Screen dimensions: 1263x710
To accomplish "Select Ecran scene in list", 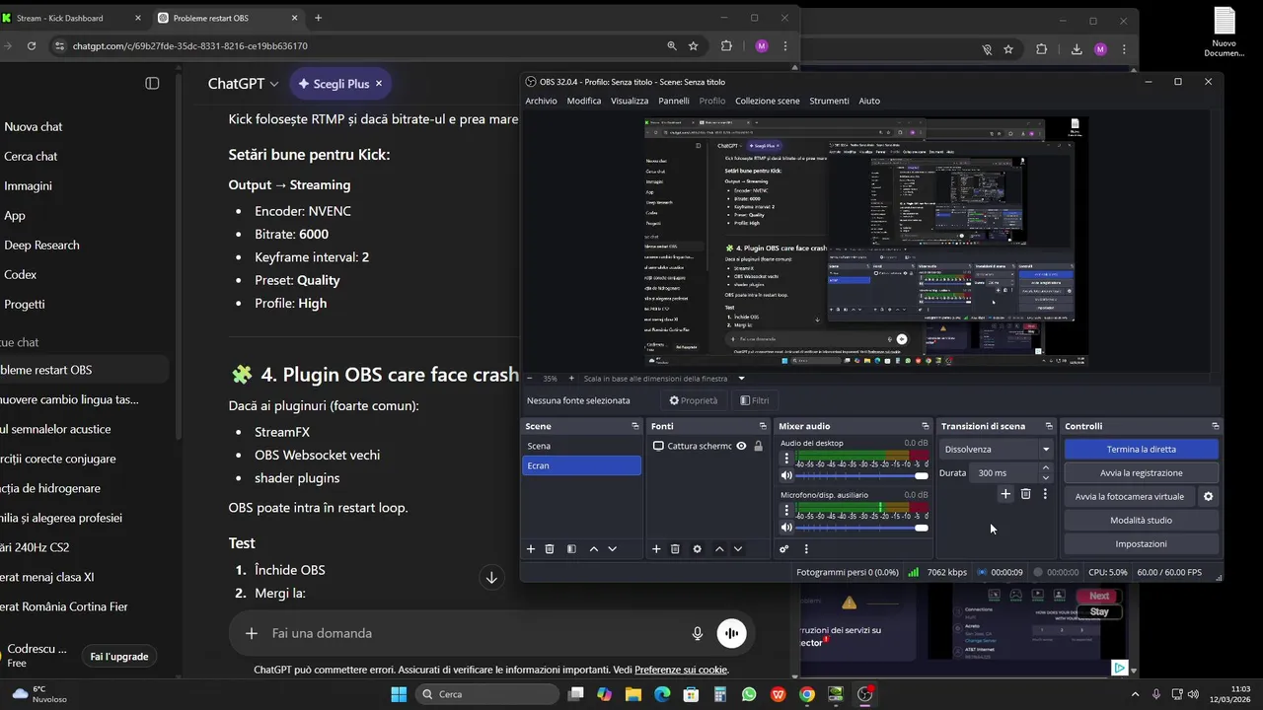I will point(581,465).
